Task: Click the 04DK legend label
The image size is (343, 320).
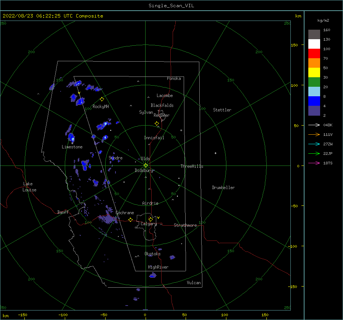Action: tap(328, 125)
